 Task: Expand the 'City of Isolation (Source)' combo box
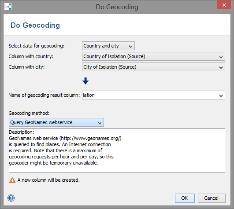[153, 67]
